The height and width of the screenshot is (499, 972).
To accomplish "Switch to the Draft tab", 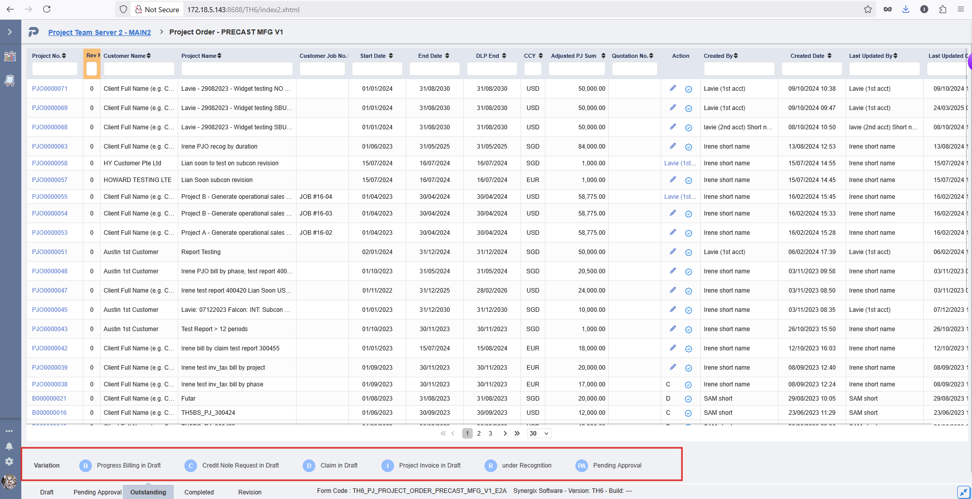I will [47, 492].
